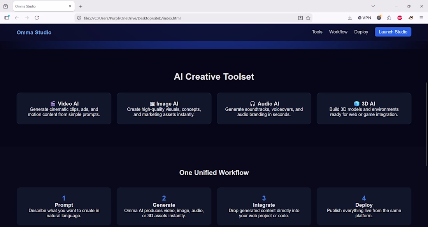The height and width of the screenshot is (227, 428).
Task: Open the round T extension icon
Action: pos(379,18)
